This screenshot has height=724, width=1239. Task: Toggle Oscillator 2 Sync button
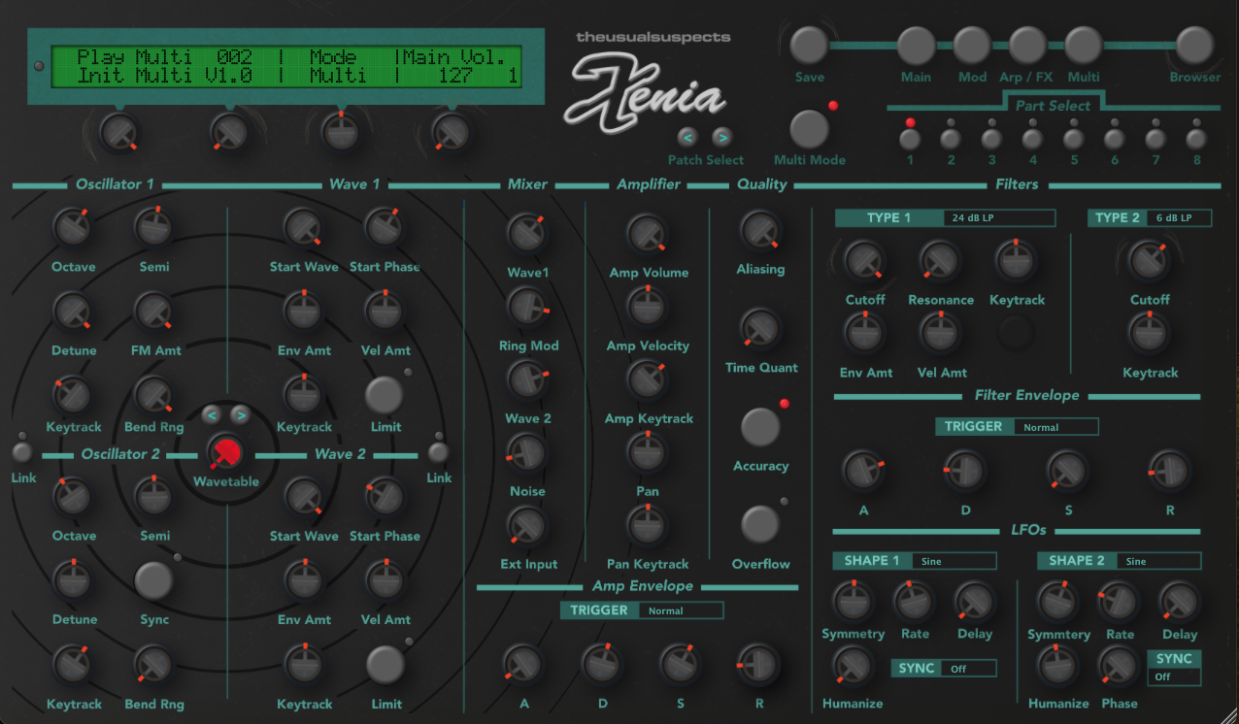tap(153, 579)
